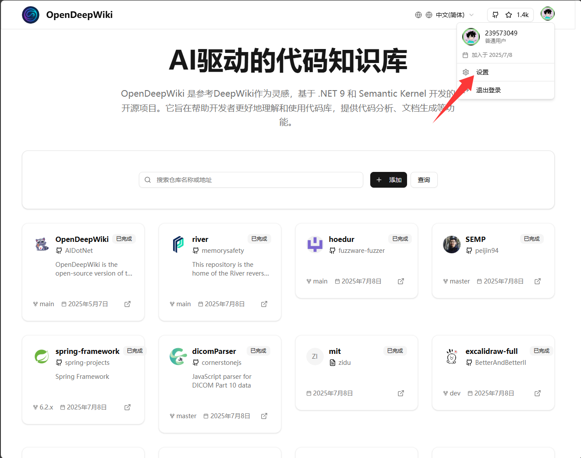The width and height of the screenshot is (581, 458).
Task: Click the search magnifier icon
Action: click(x=148, y=180)
